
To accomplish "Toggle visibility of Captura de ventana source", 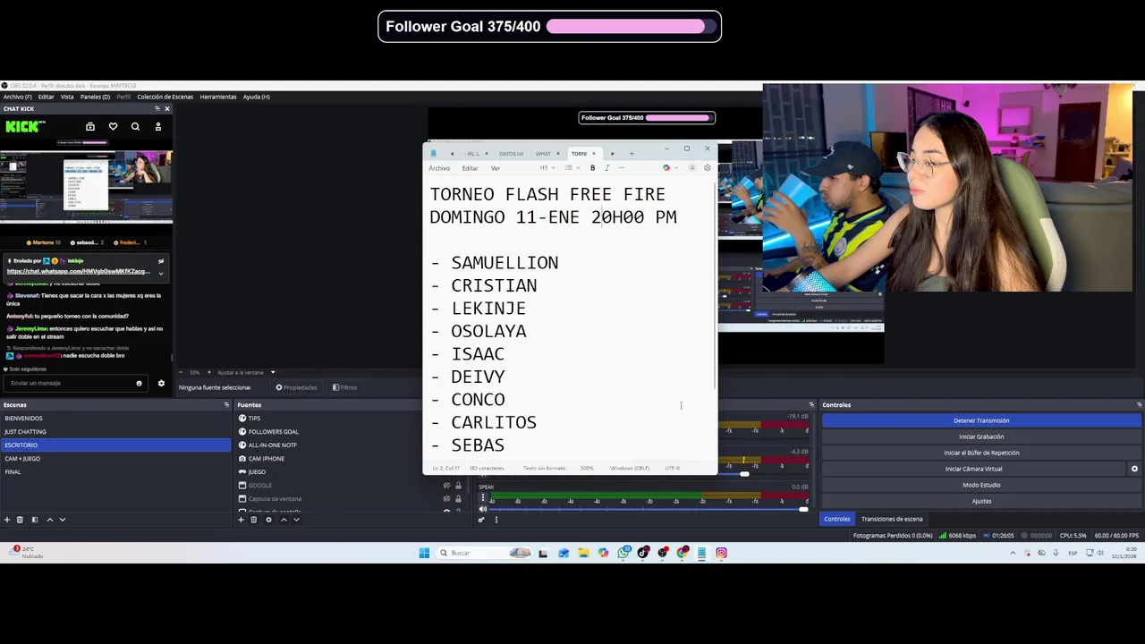I will tap(446, 499).
